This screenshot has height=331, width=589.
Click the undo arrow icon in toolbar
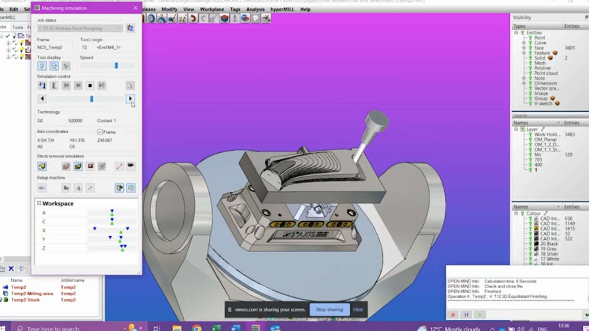click(193, 18)
